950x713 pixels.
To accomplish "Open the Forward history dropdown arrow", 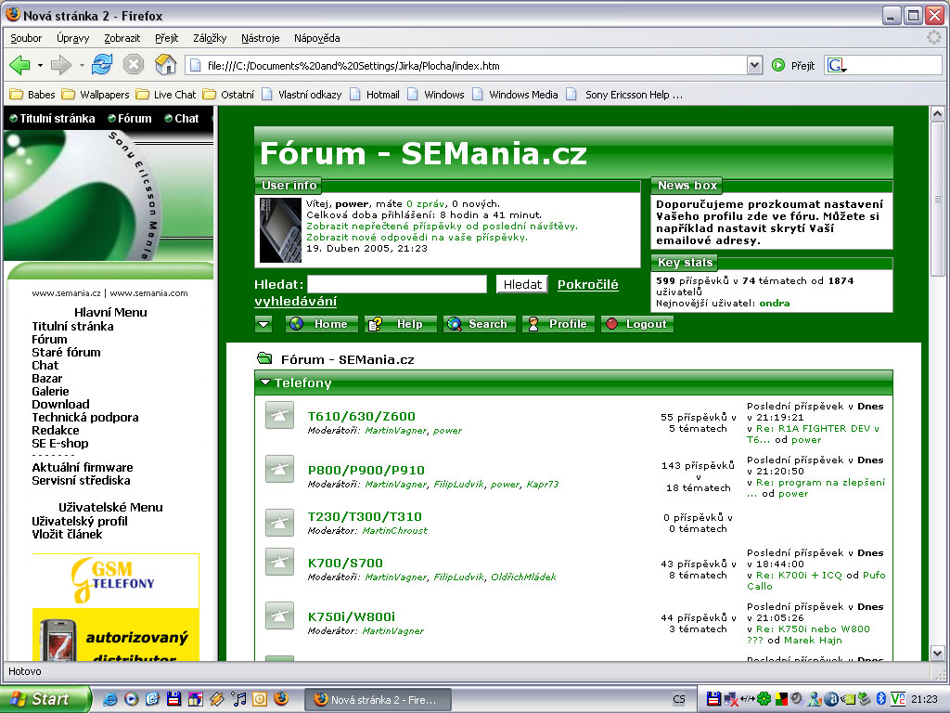I will 82,65.
